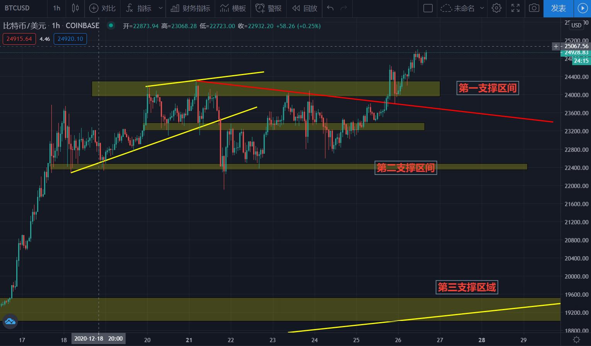Click the 24:15 countdown label
The width and height of the screenshot is (591, 346).
click(581, 61)
